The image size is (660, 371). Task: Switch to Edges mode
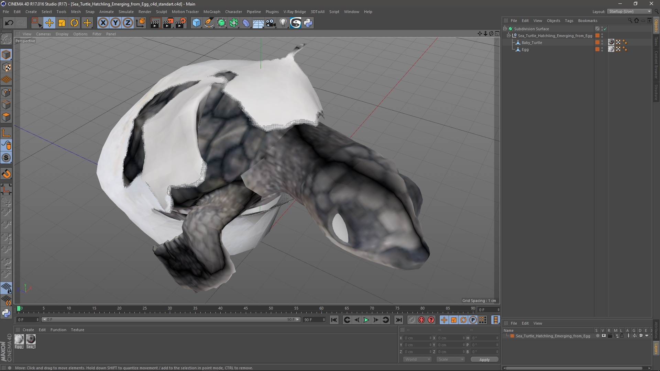6,105
